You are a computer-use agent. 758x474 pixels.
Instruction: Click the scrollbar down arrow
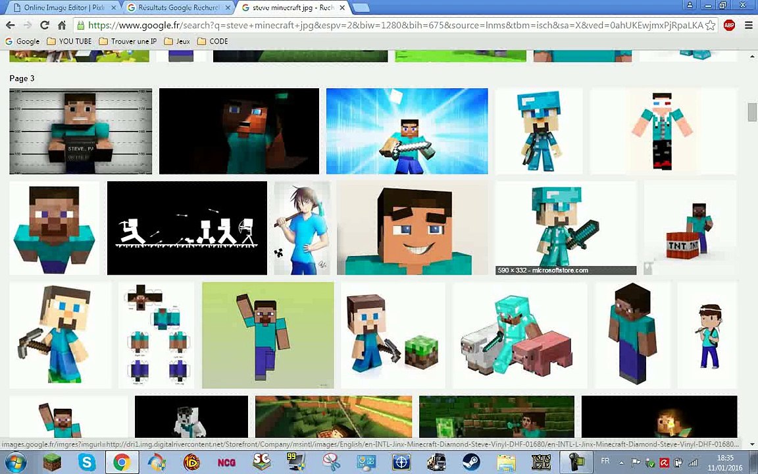pos(751,444)
